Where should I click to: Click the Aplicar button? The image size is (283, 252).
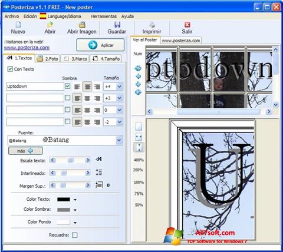[100, 45]
